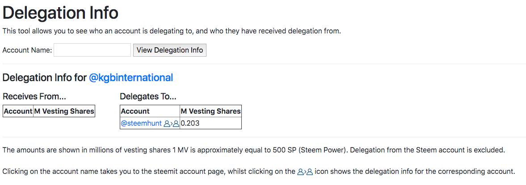Click the View Delegation Info button
This screenshot has width=526, height=185.
click(170, 50)
